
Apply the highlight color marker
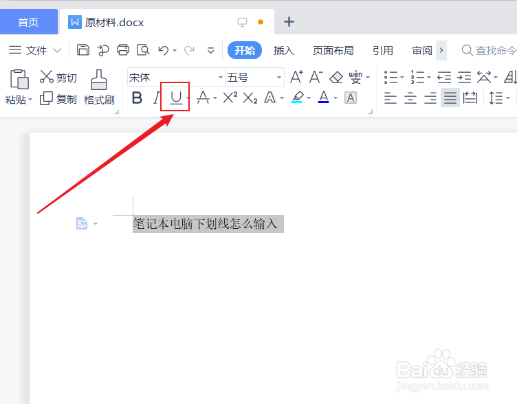coord(297,97)
